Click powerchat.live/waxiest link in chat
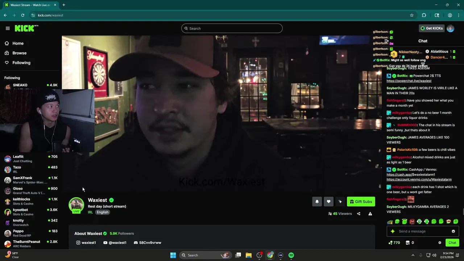Image resolution: width=464 pixels, height=261 pixels. coord(409,81)
